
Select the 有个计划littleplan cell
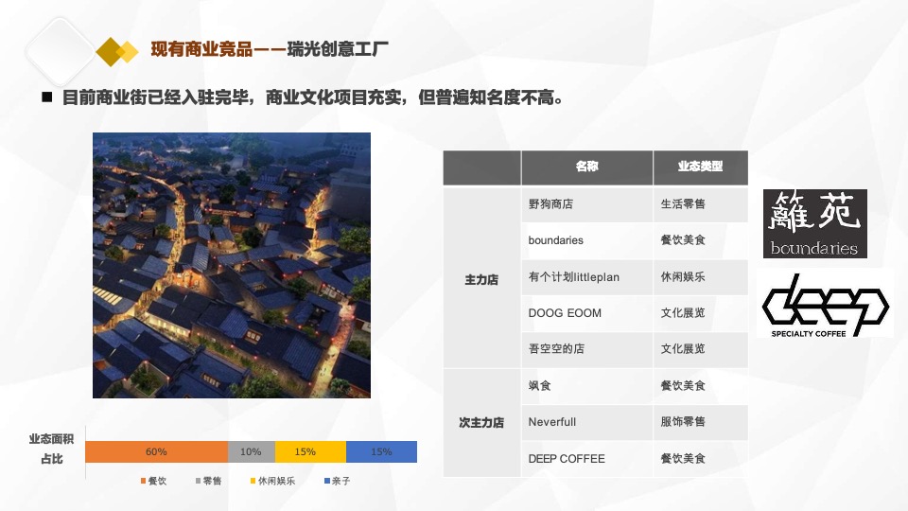[587, 277]
